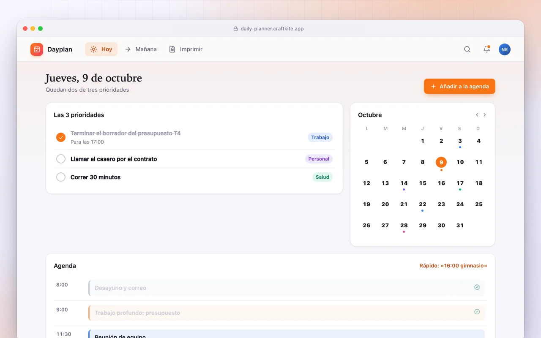541x338 pixels.
Task: Select October 25 in calendar
Action: [x=478, y=204]
